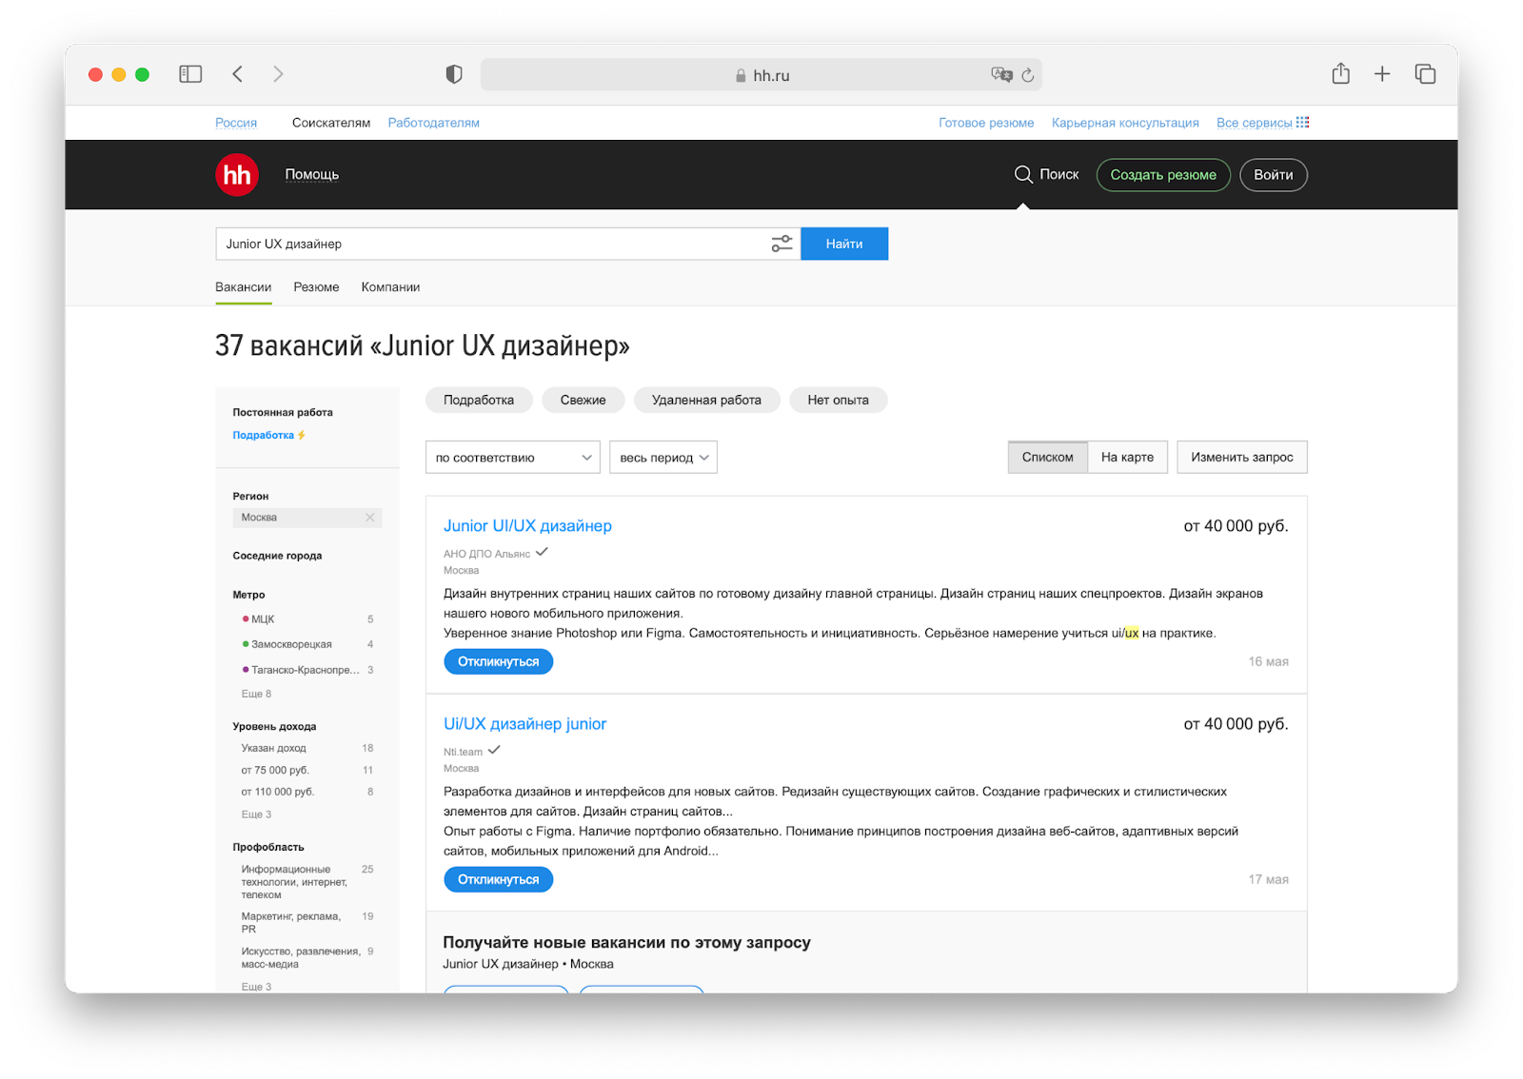Toggle the Списком view
1523x1079 pixels.
click(1048, 458)
